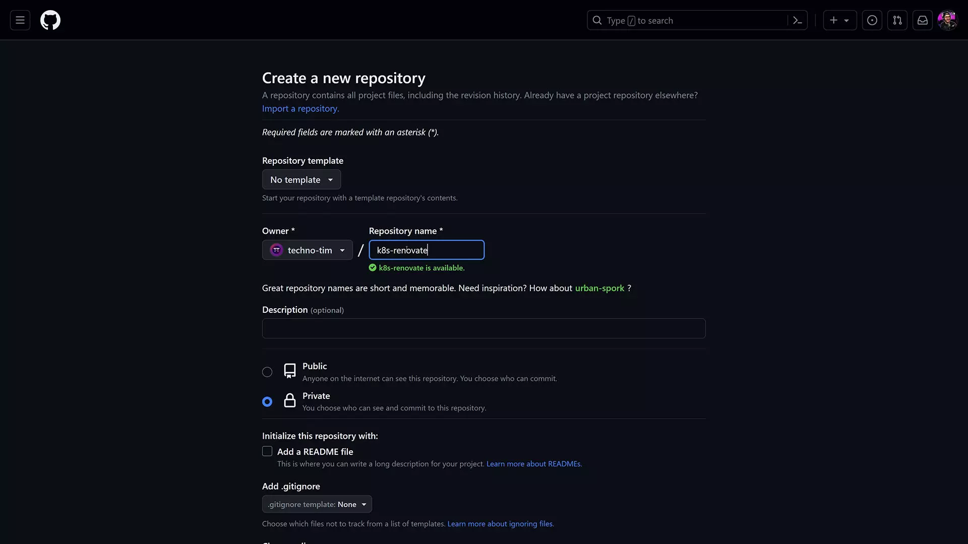Open the command palette icon
The image size is (968, 544).
797,20
